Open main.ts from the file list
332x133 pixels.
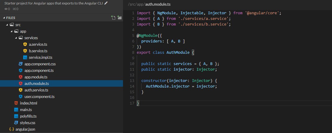pyautogui.click(x=26, y=110)
